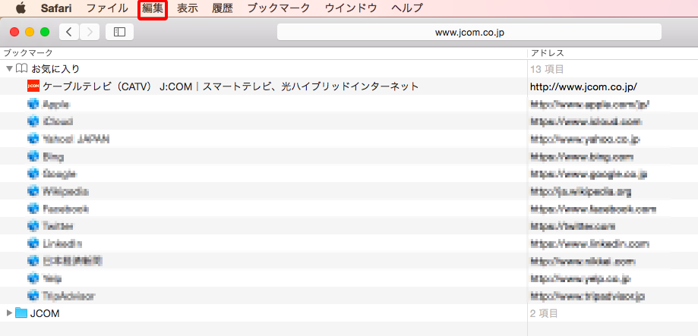Select the Yahoo! JAPAN bookmark name

pyautogui.click(x=76, y=139)
